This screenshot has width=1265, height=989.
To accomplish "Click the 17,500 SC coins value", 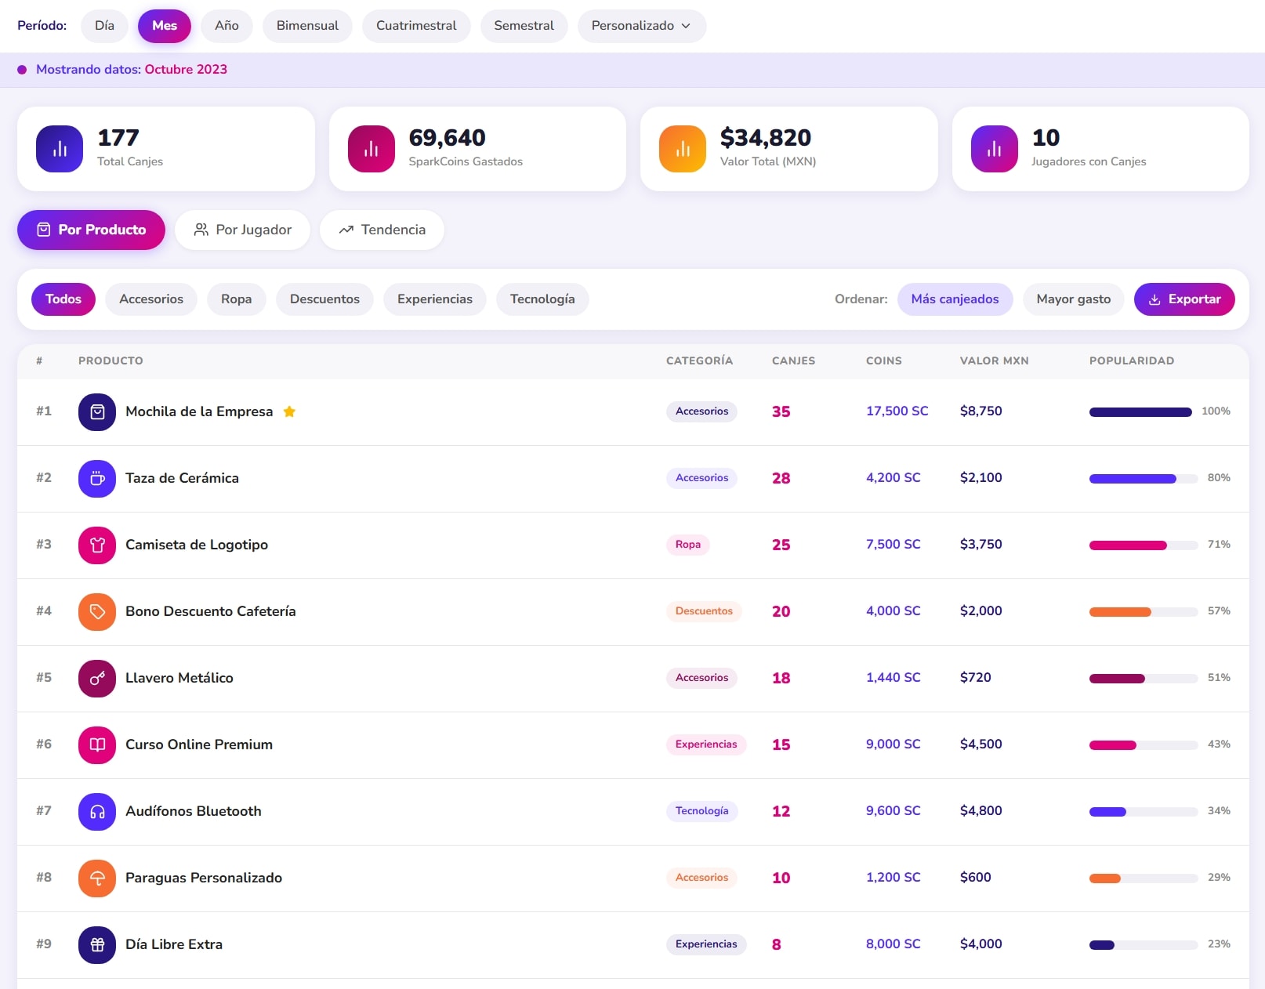I will pos(897,411).
